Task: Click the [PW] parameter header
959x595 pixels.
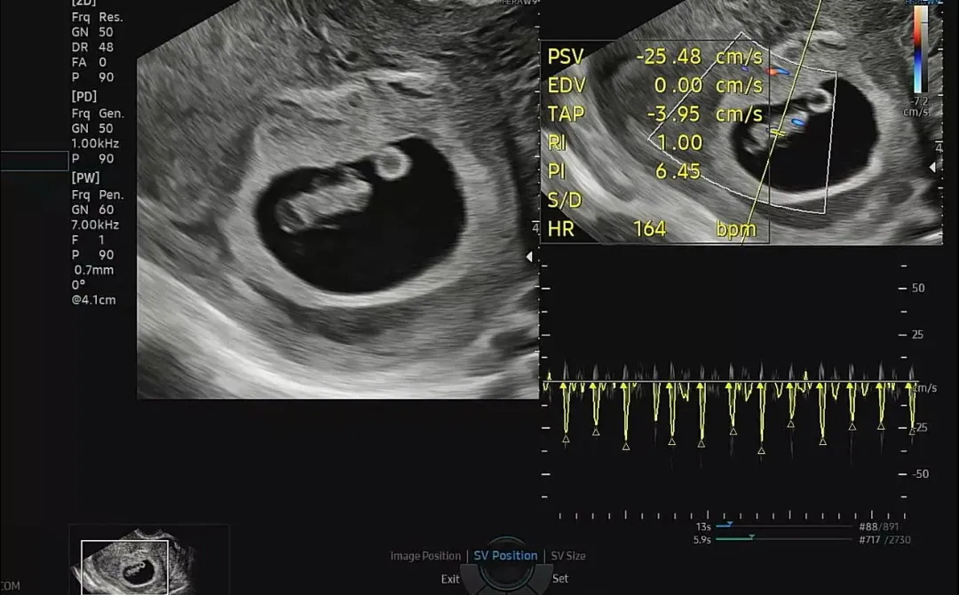Action: pyautogui.click(x=85, y=178)
